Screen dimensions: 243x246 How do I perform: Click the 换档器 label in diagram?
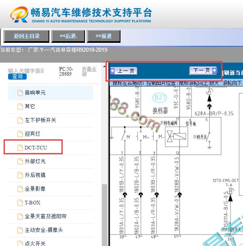point(160,110)
